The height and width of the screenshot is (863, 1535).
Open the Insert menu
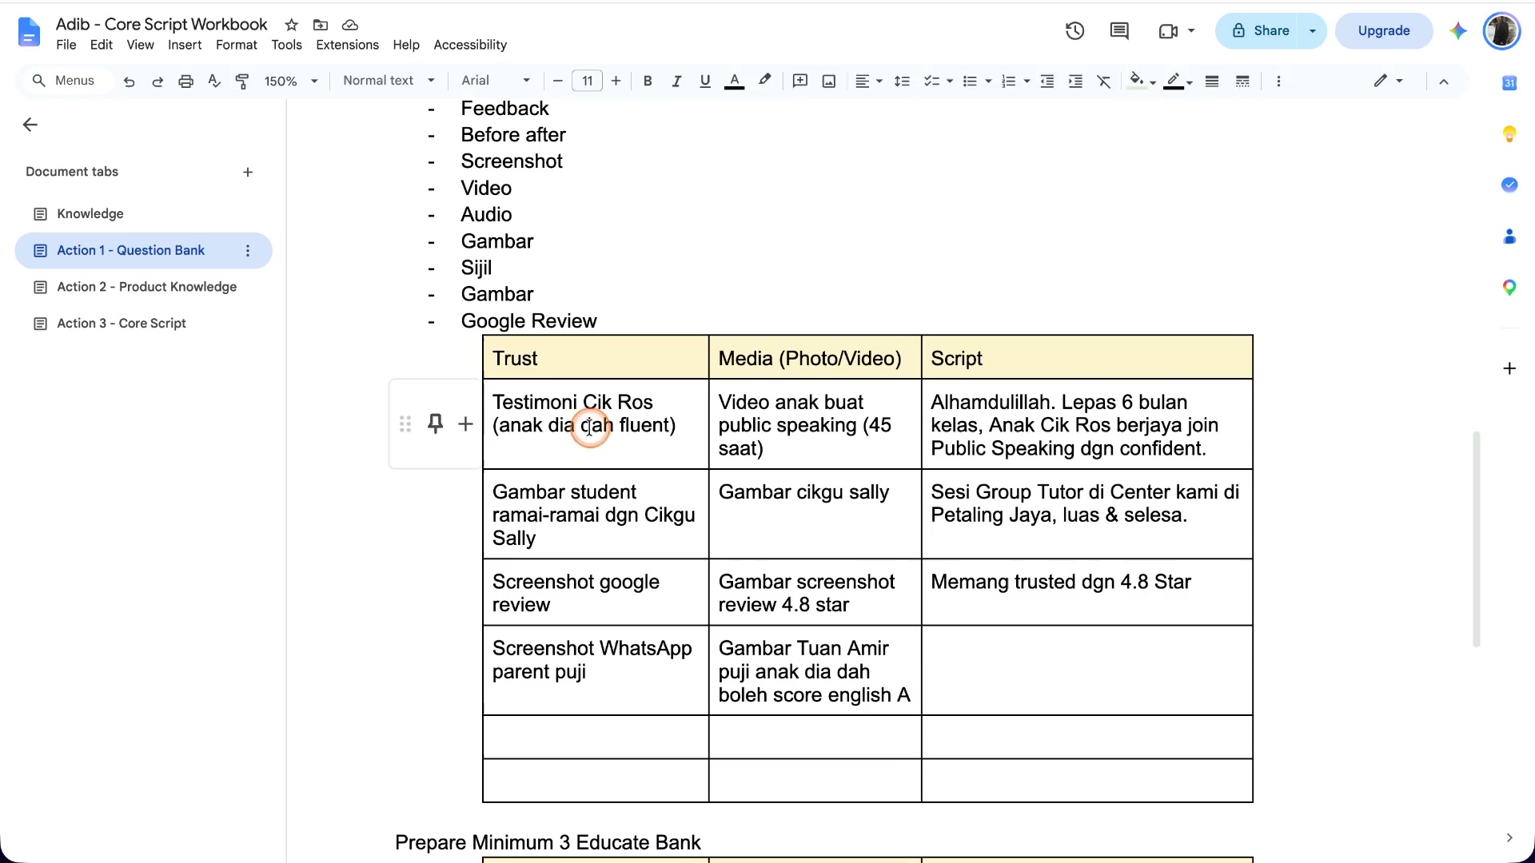tap(185, 46)
